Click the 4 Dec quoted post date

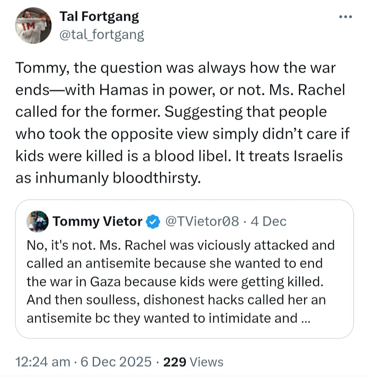coord(269,221)
